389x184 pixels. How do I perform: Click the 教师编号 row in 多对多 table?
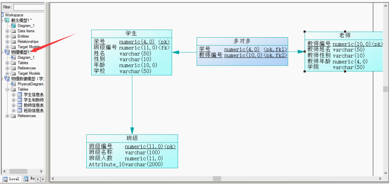[243, 55]
